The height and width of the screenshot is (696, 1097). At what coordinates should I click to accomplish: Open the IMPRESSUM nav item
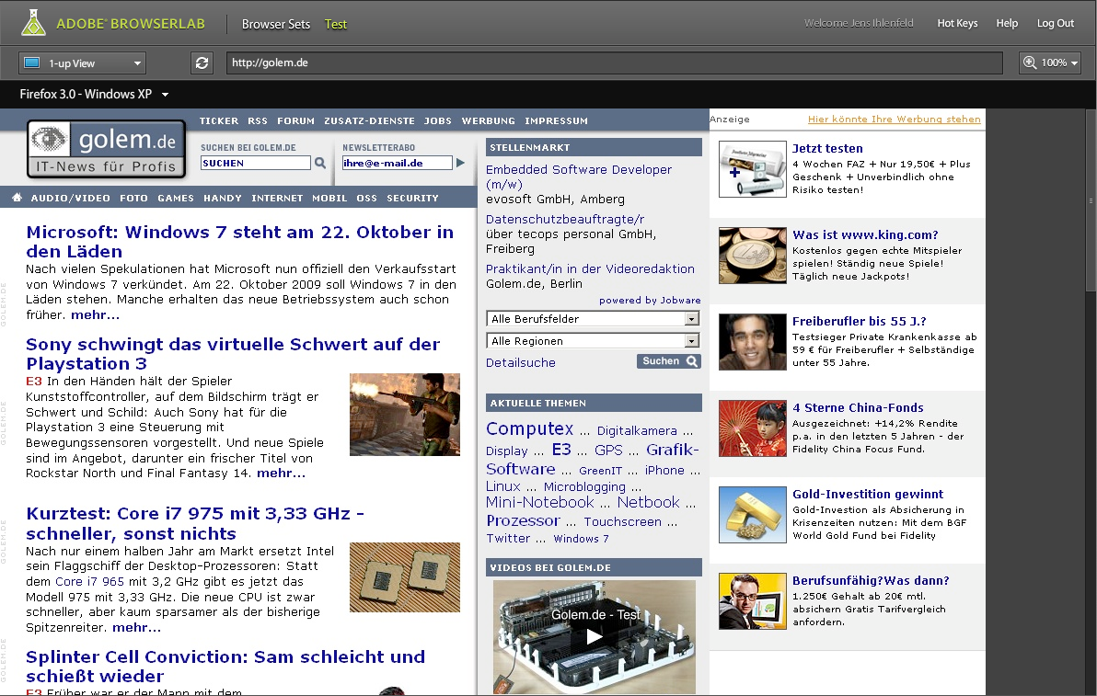pos(556,120)
